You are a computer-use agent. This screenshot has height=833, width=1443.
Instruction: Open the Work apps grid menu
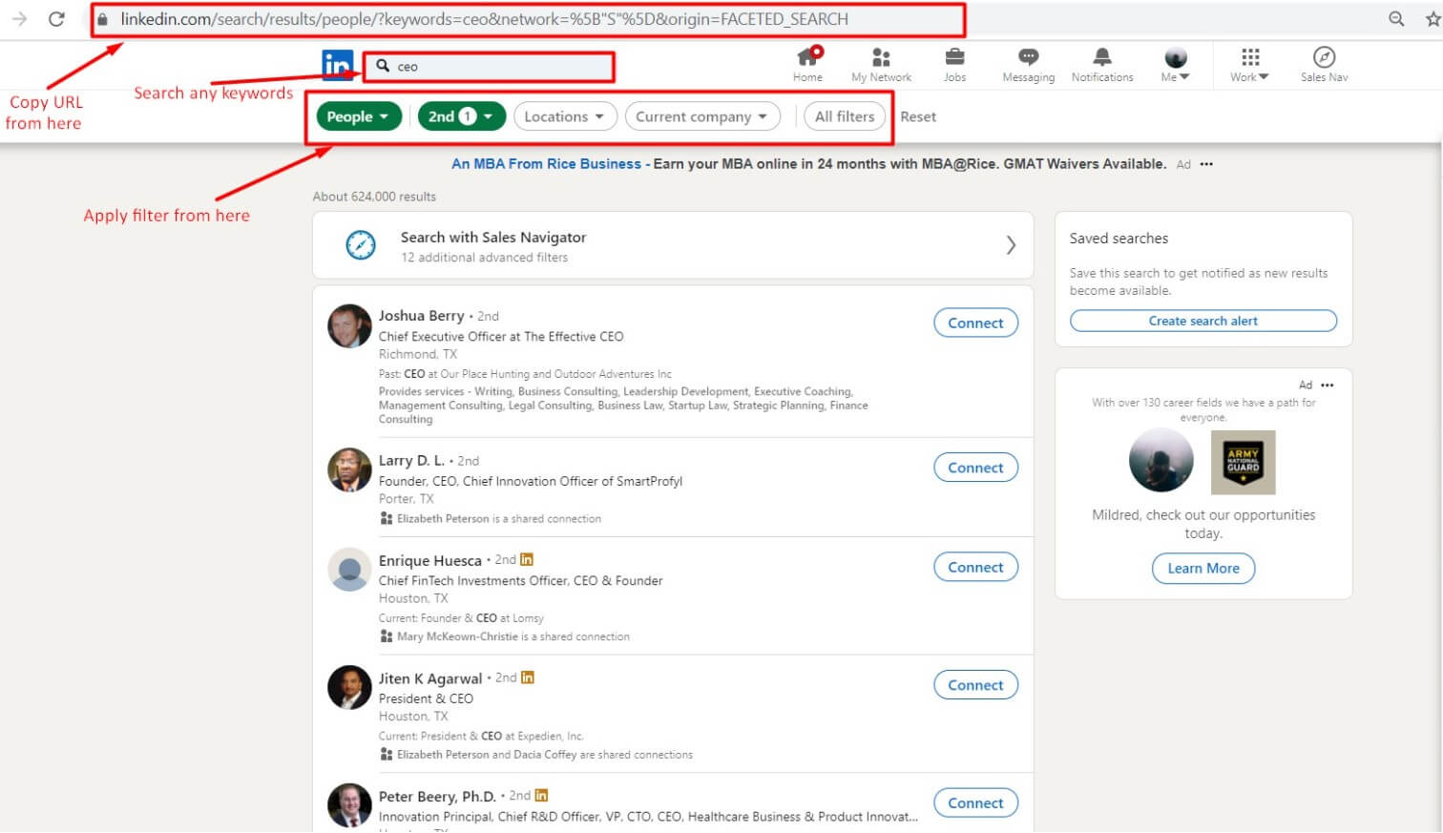1249,65
